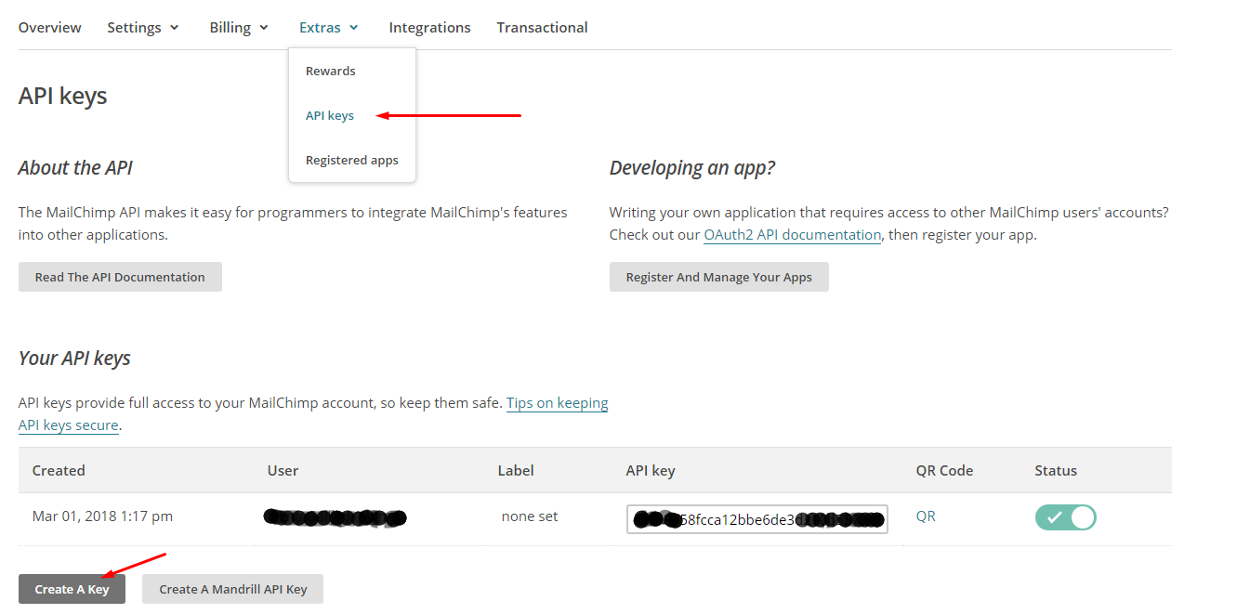This screenshot has height=614, width=1250.
Task: Click the 'Mar 01, 2018 1:17 pm' cell
Action: tap(102, 516)
